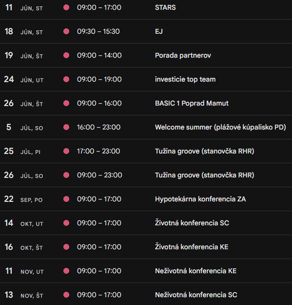Viewport: 292px width, 305px height.
Task: Select the pink dot next to Welcome summer
Action: tap(66, 127)
